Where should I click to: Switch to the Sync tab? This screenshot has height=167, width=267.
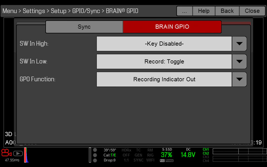coord(84,27)
